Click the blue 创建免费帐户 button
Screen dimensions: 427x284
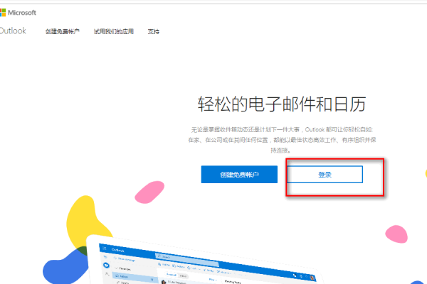[239, 174]
